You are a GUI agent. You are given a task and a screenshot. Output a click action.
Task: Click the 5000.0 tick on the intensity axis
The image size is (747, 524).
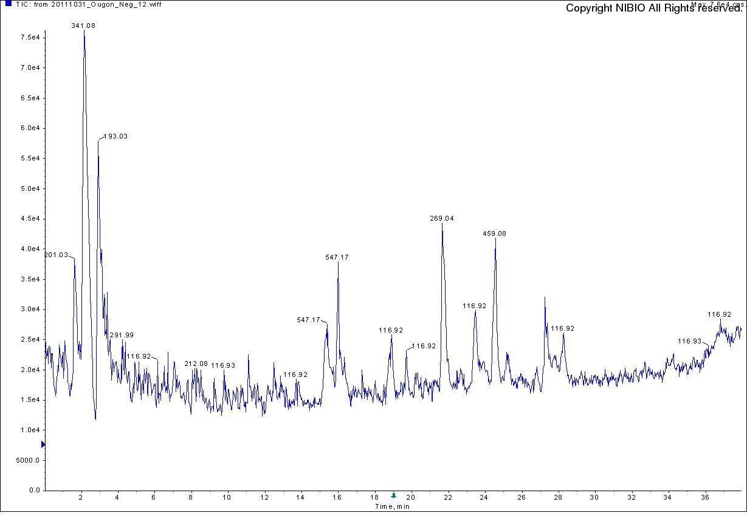click(x=29, y=460)
